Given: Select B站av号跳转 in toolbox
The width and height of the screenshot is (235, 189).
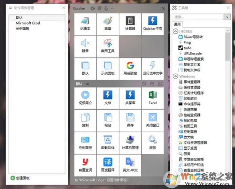Looking at the screenshot, I should click(191, 37).
